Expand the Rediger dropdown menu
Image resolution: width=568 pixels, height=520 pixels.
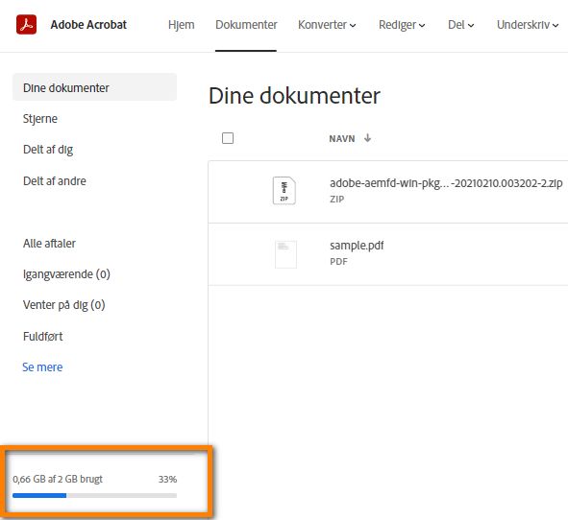tap(402, 25)
